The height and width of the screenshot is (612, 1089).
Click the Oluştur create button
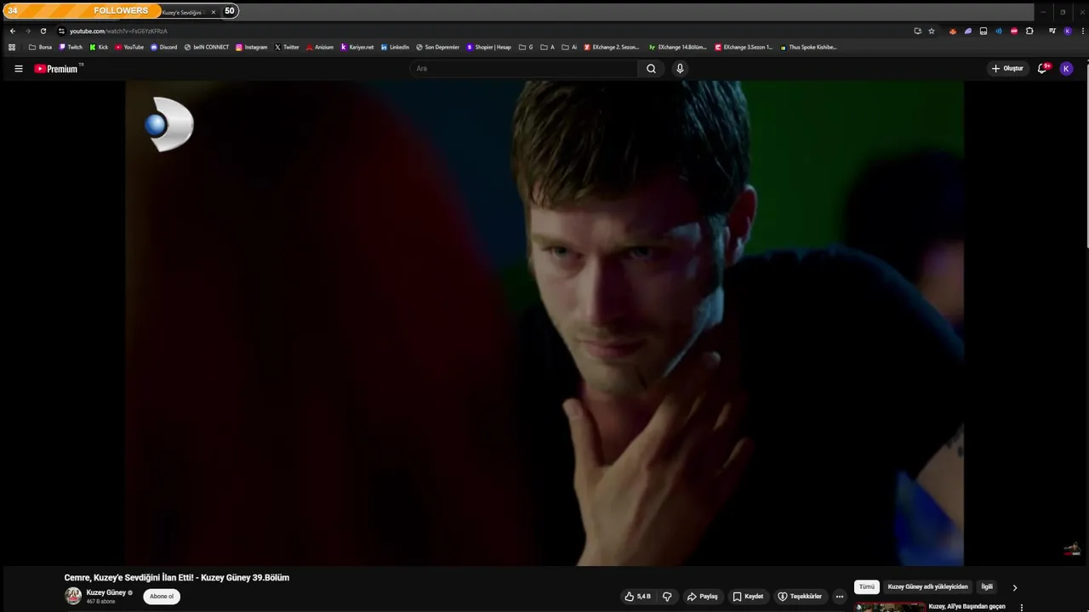[1007, 69]
